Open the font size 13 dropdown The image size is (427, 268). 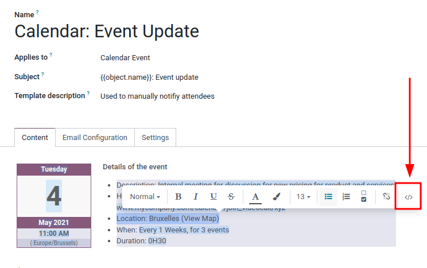[303, 197]
